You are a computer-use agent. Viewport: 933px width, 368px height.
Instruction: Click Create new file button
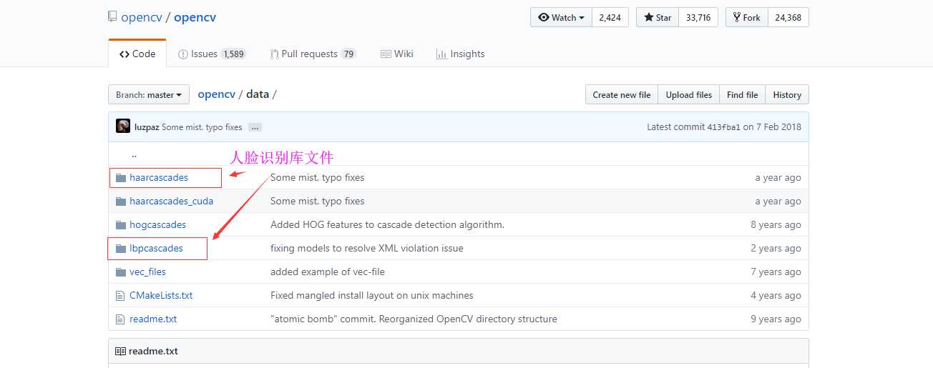point(622,94)
